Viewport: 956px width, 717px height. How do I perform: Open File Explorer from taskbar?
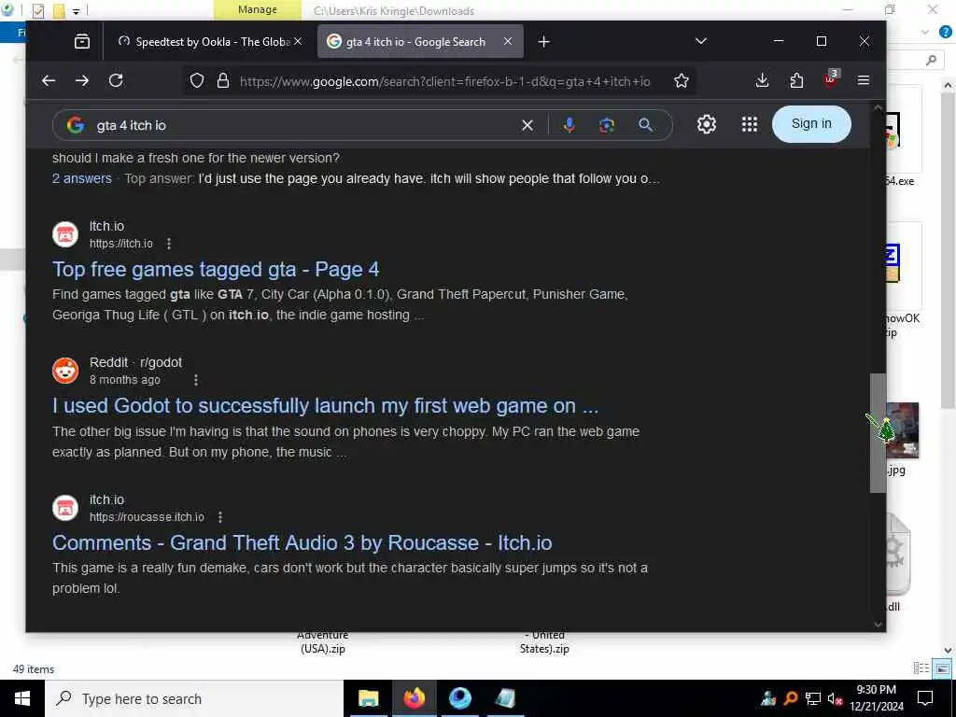(x=368, y=698)
